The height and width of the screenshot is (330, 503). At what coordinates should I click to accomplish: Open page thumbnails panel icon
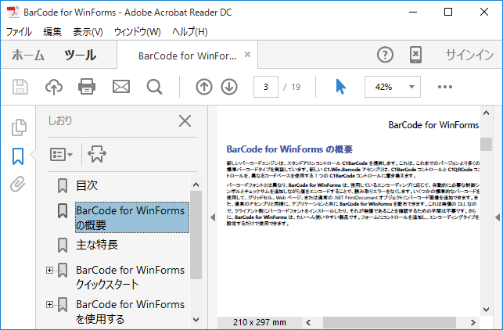(x=18, y=128)
